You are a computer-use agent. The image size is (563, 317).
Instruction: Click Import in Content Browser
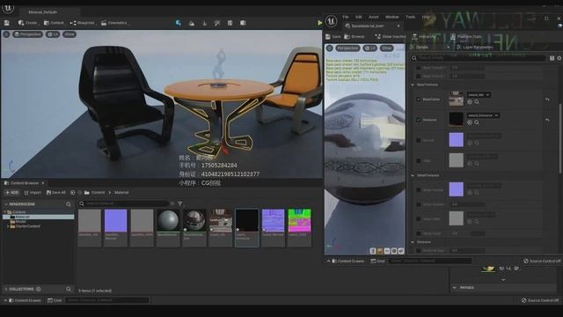[33, 193]
